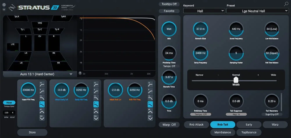Image resolution: width=291 pixels, height=138 pixels.
Task: Click the Stratus 3D logo
Action: 38,8
